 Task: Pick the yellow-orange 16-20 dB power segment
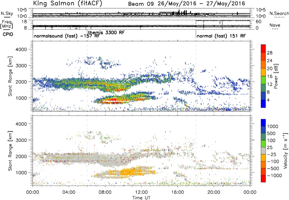[x=263, y=72]
